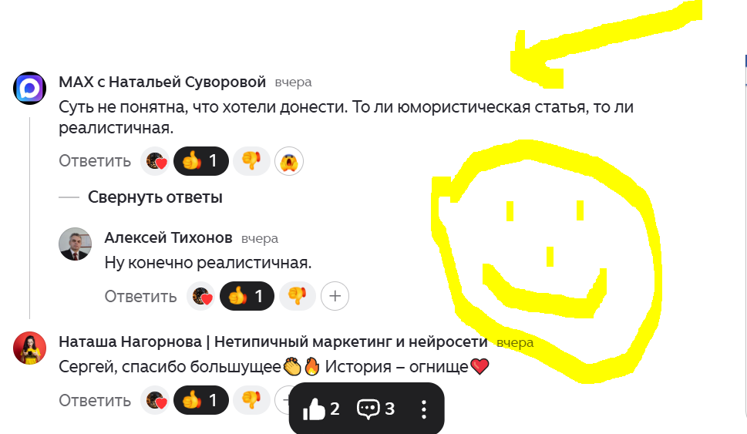Open the three-dot more options menu
747x434 pixels.
pyautogui.click(x=424, y=409)
